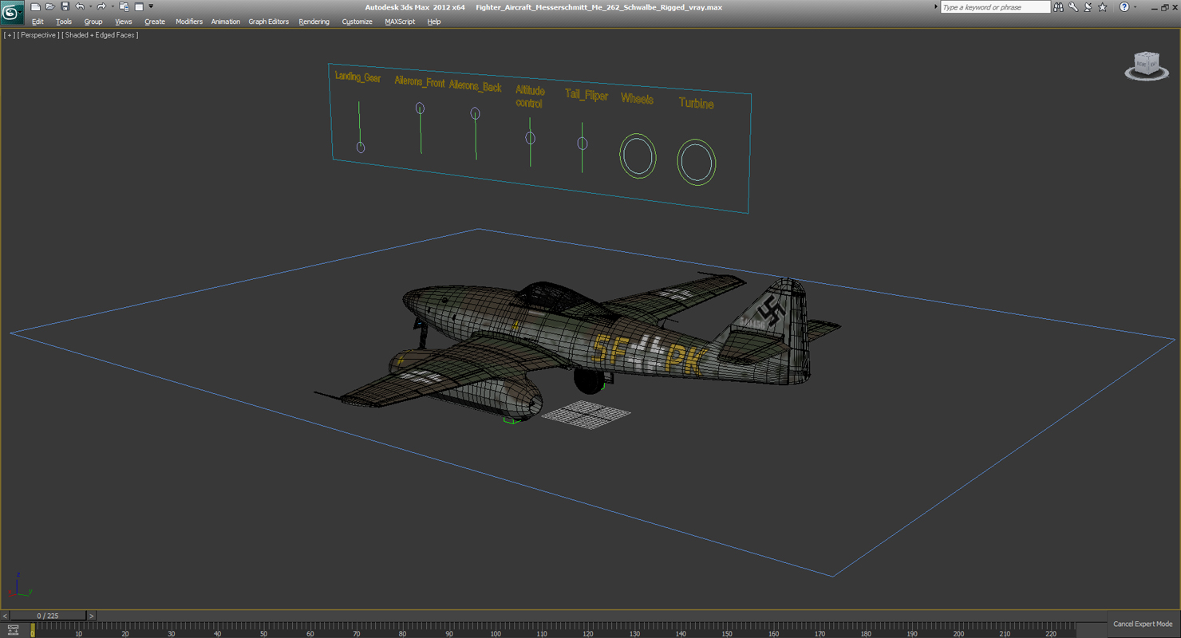Click the Favorites star icon
This screenshot has width=1181, height=638.
pos(1103,7)
